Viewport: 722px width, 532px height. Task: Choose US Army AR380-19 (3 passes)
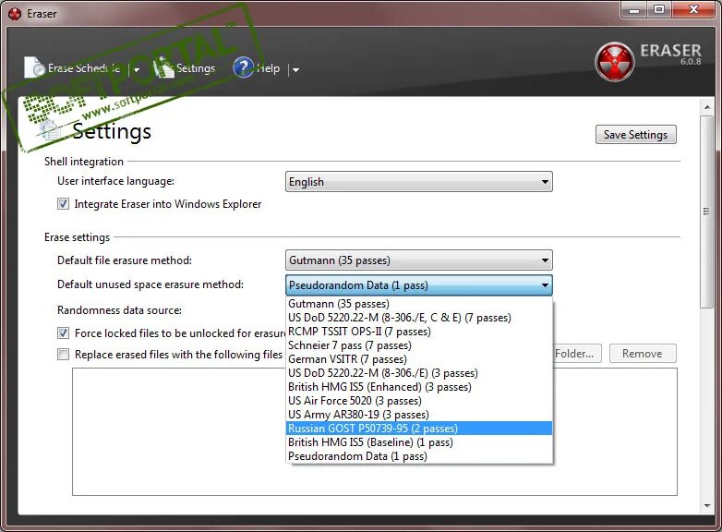(x=419, y=415)
